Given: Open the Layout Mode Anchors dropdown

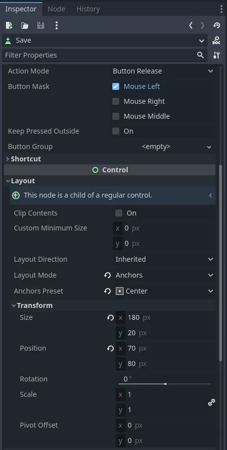Looking at the screenshot, I should [x=165, y=275].
